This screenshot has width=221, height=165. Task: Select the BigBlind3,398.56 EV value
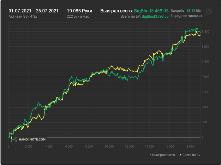pyautogui.click(x=155, y=16)
